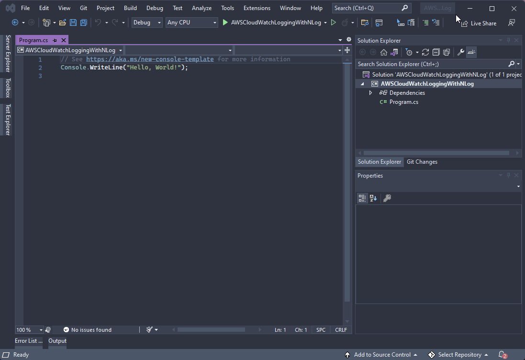
Task: Open the Any CPU platform dropdown
Action: point(191,22)
